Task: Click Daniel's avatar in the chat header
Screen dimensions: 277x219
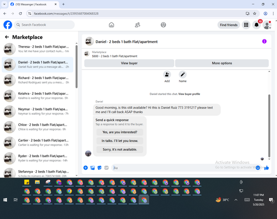Action: [x=89, y=41]
